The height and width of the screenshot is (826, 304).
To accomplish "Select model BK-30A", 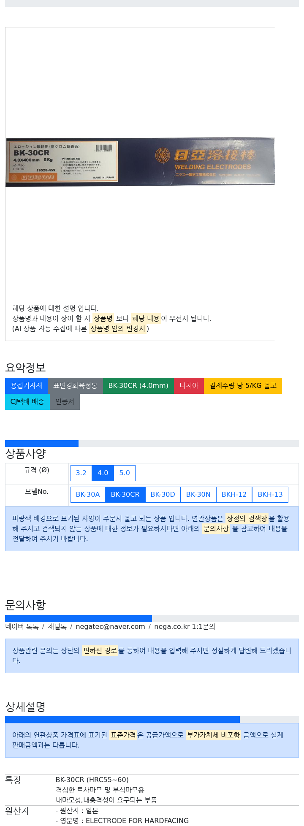I will pos(88,494).
